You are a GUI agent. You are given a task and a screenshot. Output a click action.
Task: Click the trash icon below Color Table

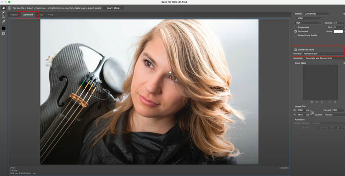coord(335,102)
